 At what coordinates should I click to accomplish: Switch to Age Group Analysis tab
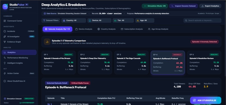pos(158,29)
